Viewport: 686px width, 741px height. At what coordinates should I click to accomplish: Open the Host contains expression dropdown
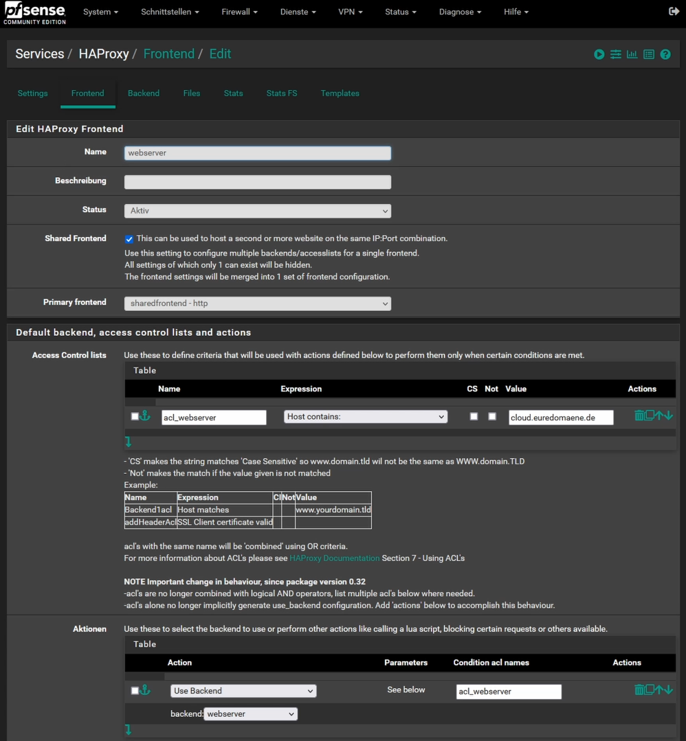pyautogui.click(x=365, y=416)
